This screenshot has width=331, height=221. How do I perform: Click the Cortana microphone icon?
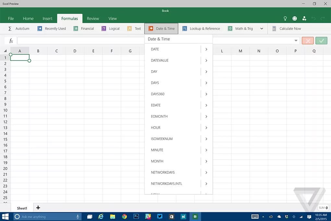click(78, 216)
